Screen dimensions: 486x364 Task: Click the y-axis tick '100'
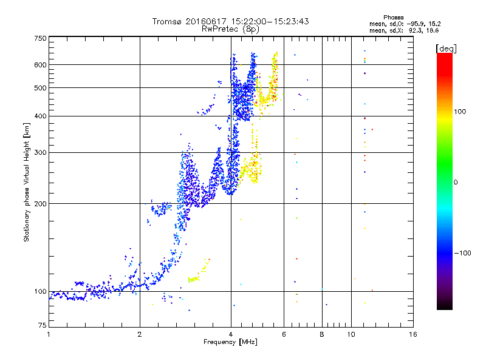tap(41, 291)
